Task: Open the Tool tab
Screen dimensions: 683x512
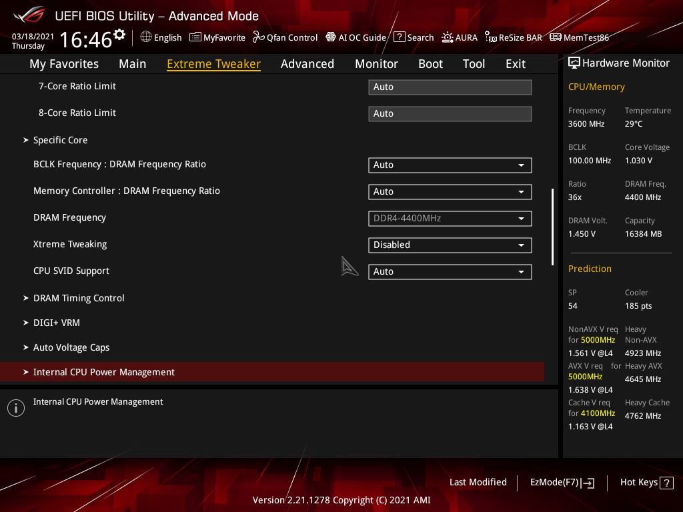Action: click(474, 63)
